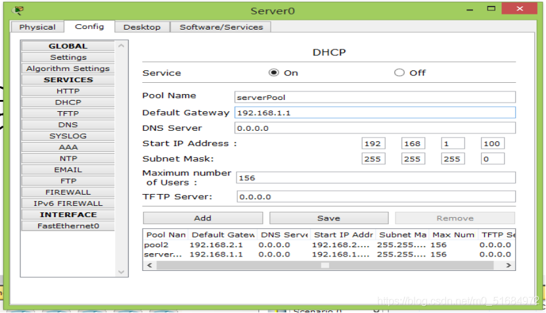Click Maximum number of Users field

point(376,178)
